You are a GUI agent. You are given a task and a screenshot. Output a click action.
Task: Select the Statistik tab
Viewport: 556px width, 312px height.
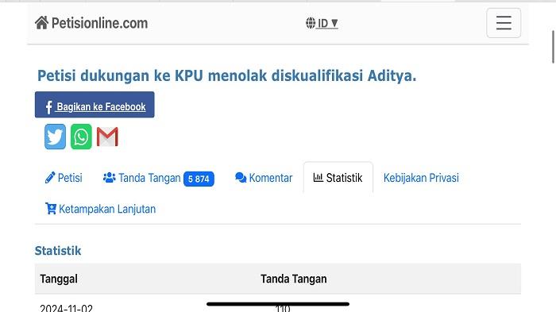point(338,178)
